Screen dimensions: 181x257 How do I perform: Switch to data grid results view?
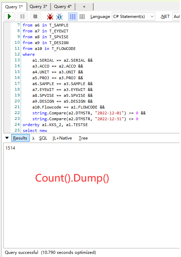[82, 17]
